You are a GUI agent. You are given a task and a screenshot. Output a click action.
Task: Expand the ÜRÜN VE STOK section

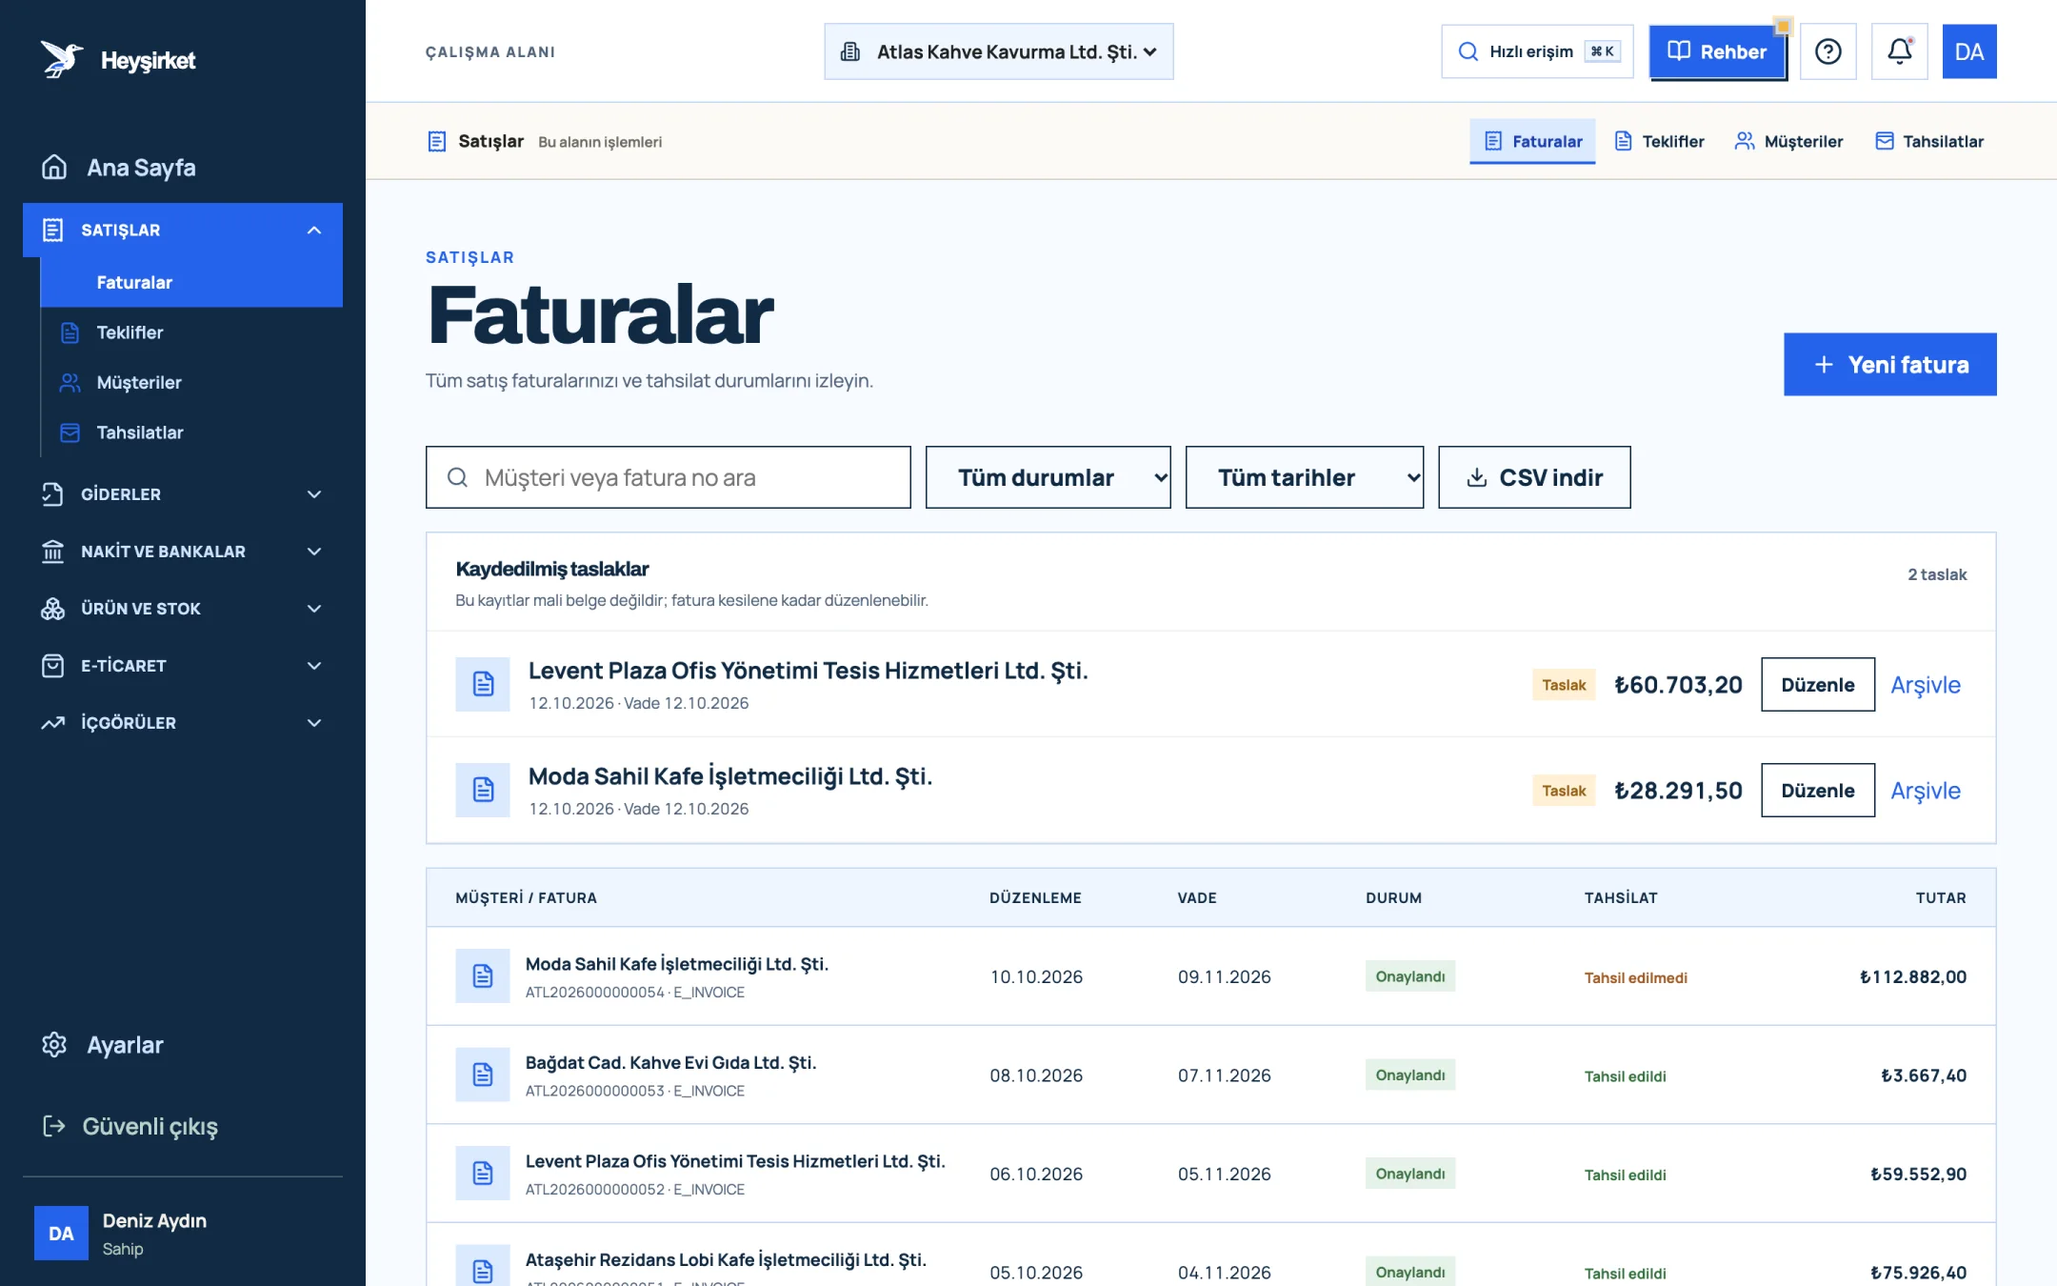pos(183,608)
